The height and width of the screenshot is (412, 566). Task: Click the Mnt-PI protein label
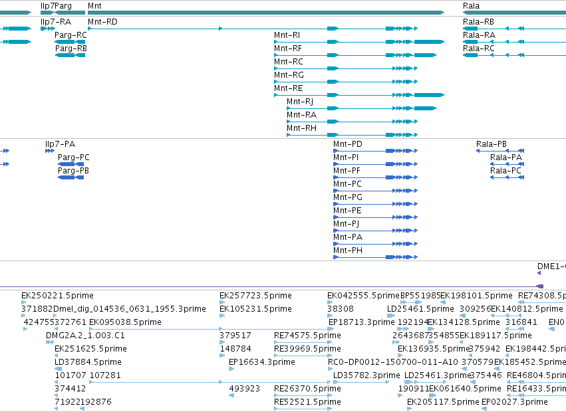(346, 157)
